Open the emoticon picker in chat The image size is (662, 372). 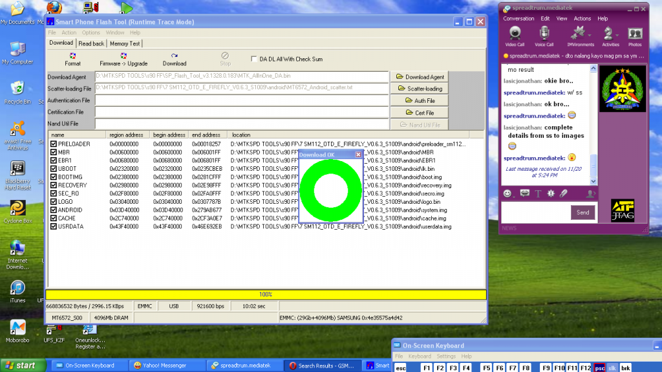(x=508, y=193)
